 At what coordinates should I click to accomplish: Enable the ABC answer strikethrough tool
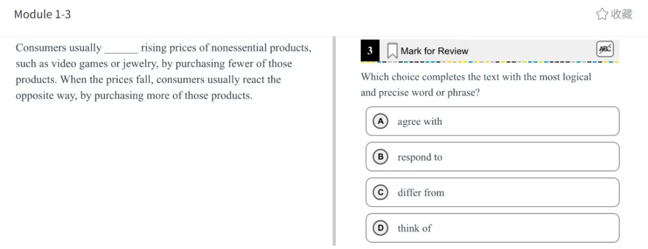point(604,49)
